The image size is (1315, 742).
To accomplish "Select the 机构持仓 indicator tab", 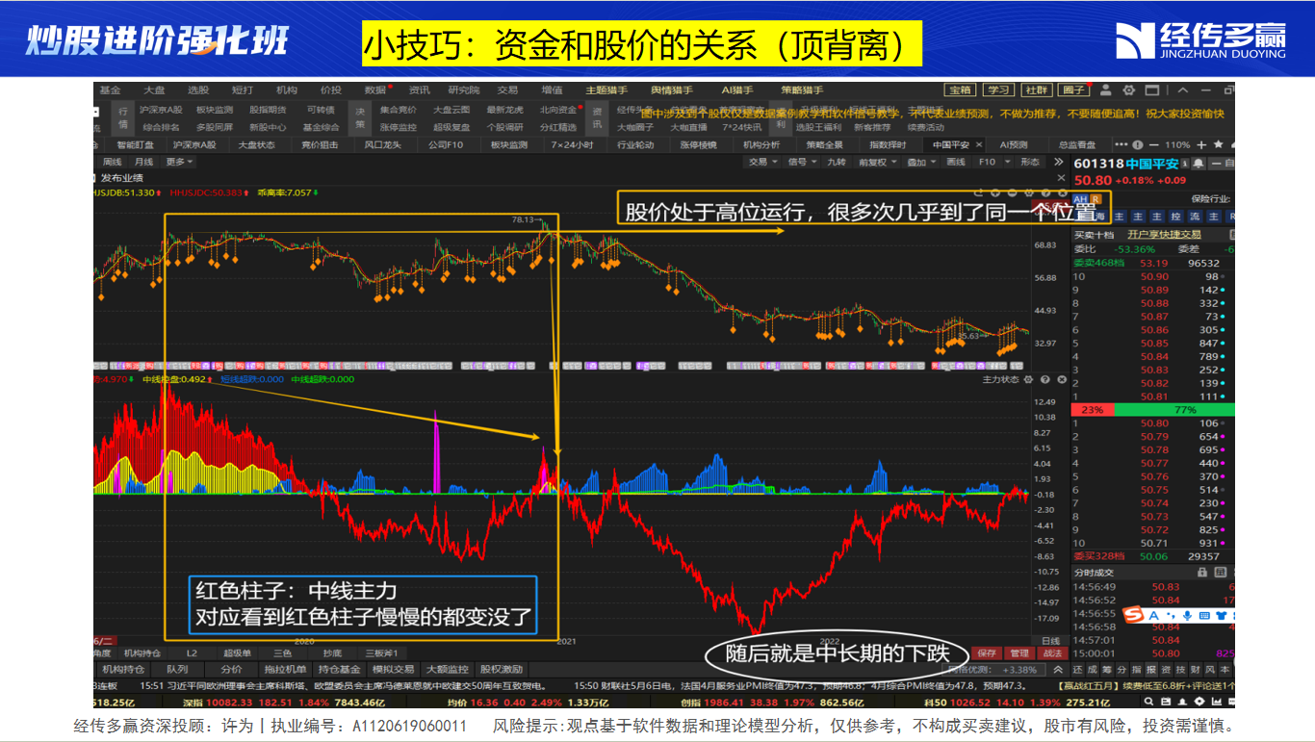I will 142,652.
